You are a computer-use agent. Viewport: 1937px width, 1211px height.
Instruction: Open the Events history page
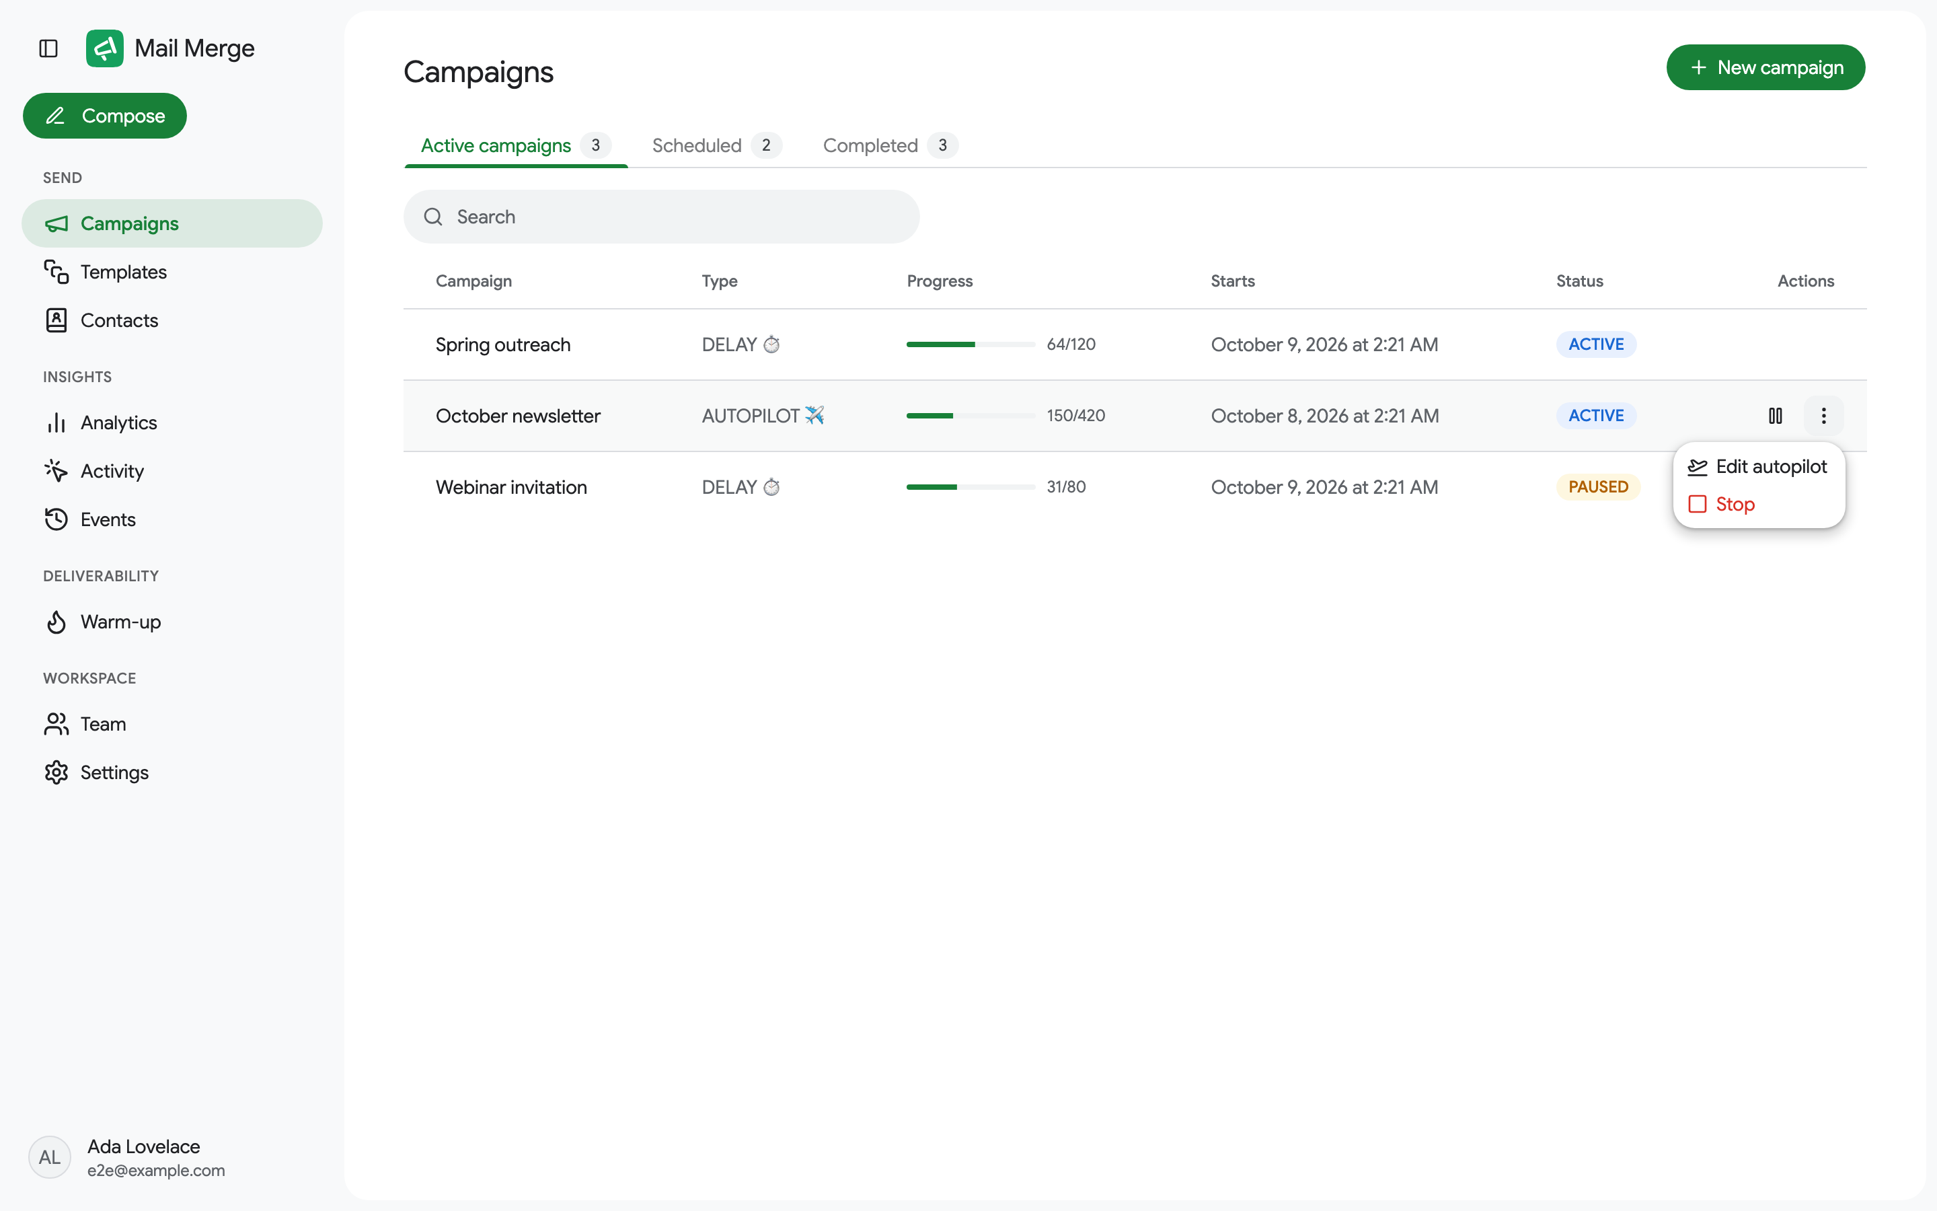[172, 520]
